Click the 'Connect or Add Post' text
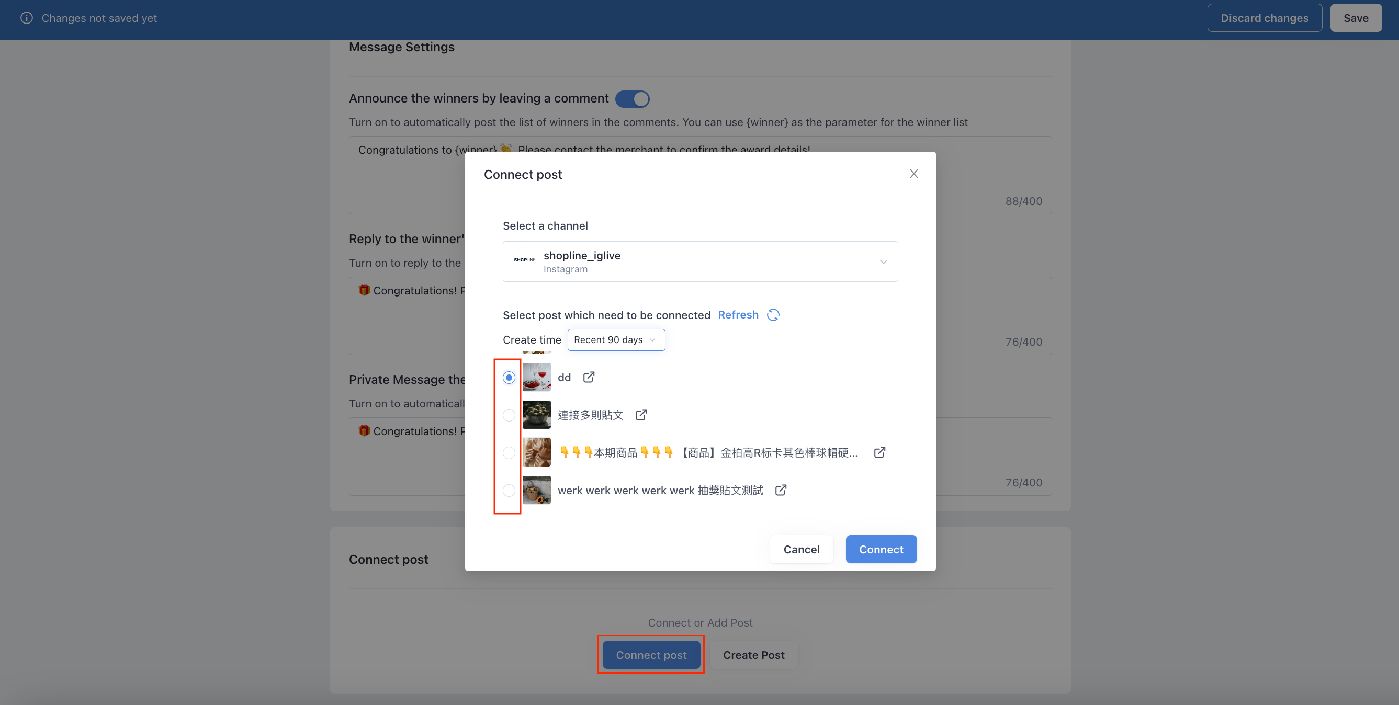Screen dimensions: 1399x705 click(700, 622)
